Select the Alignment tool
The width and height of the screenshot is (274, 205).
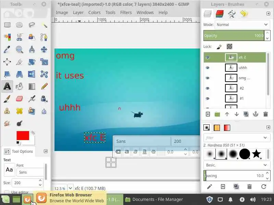[x=7, y=62]
